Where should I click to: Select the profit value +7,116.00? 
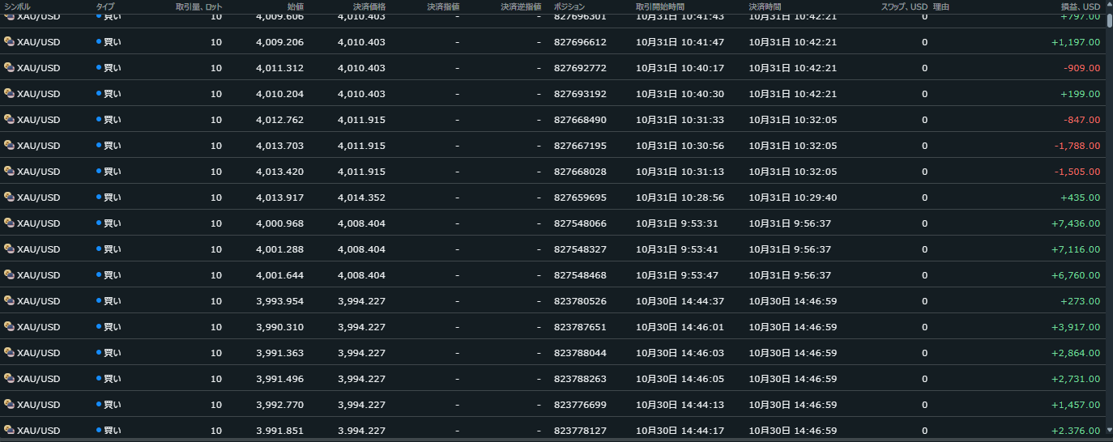point(1076,249)
